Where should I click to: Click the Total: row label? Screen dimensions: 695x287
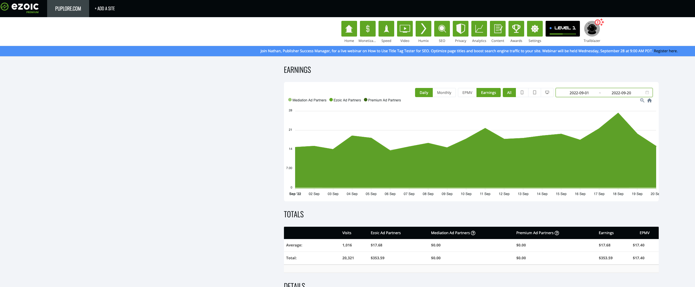pyautogui.click(x=291, y=258)
